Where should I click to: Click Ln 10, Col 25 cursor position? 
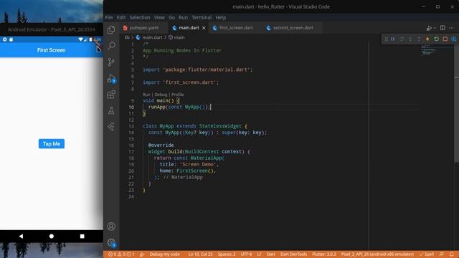click(200, 254)
